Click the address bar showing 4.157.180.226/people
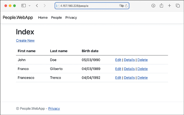The height and width of the screenshot is (115, 184). [88, 6]
